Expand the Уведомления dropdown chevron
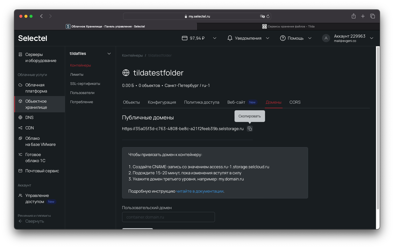 [x=268, y=38]
